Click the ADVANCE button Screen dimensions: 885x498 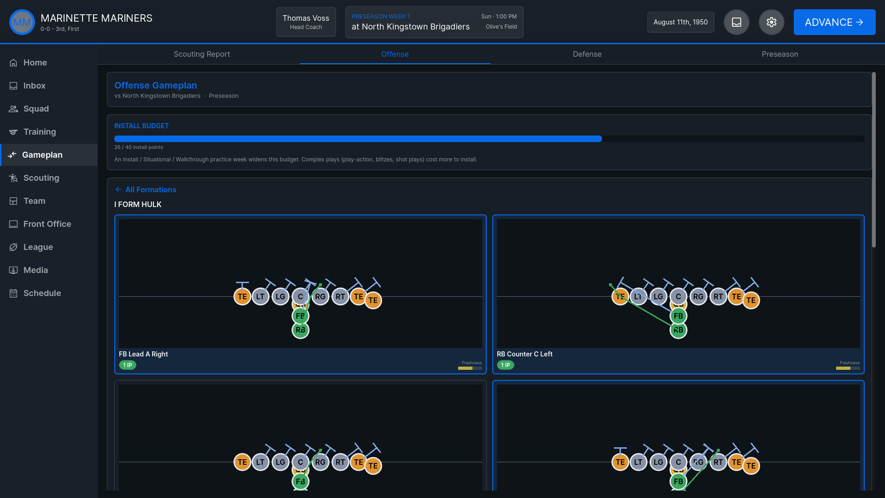click(834, 22)
